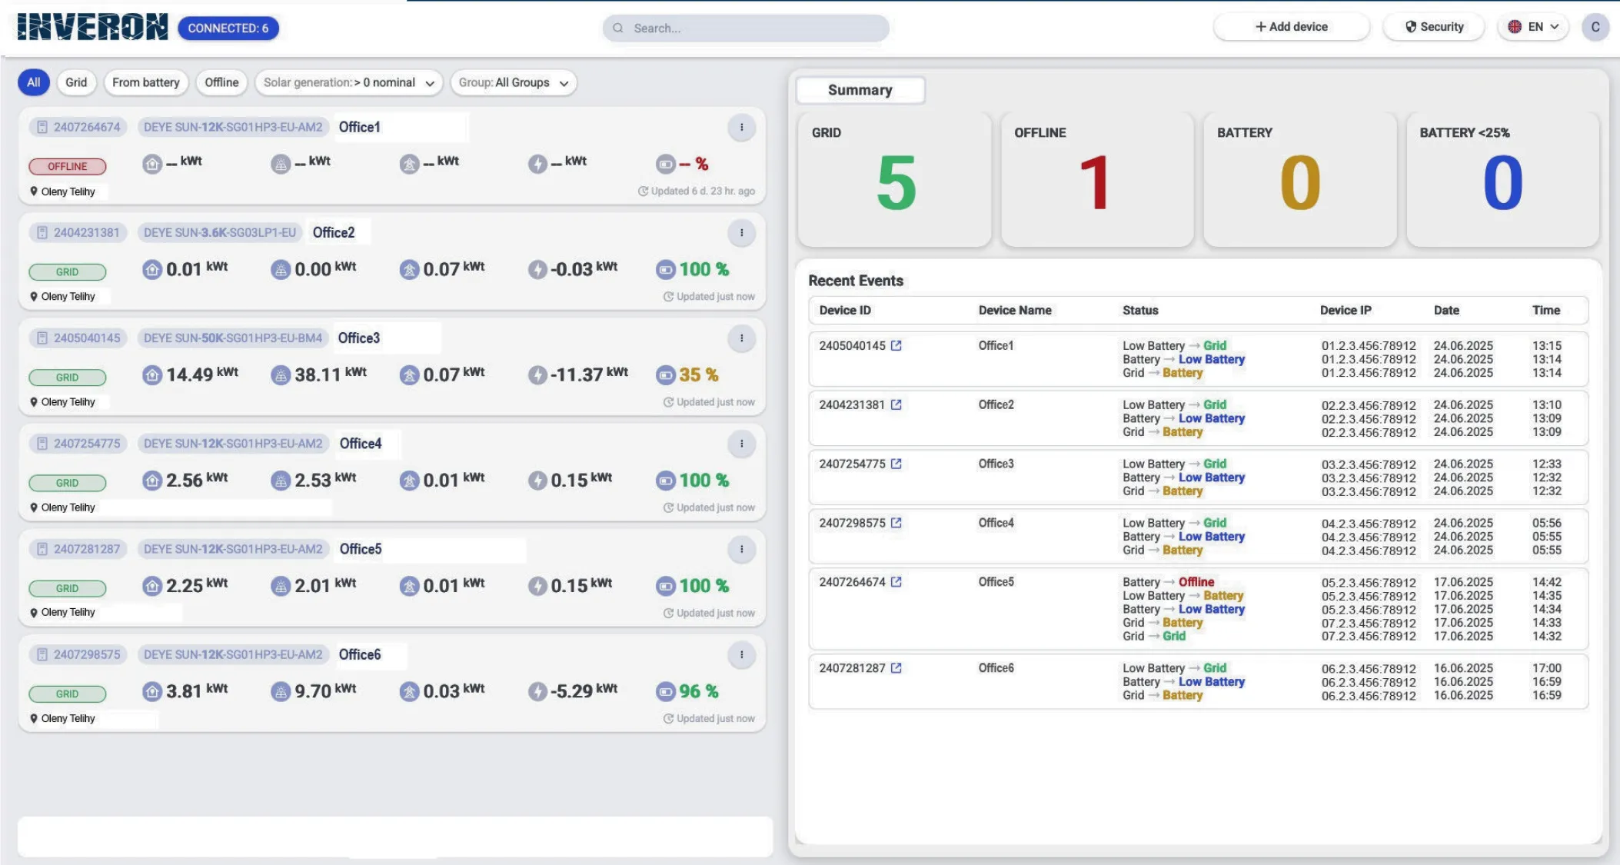The image size is (1620, 865).
Task: Click the grid power bolt icon on Office6
Action: coord(537,691)
